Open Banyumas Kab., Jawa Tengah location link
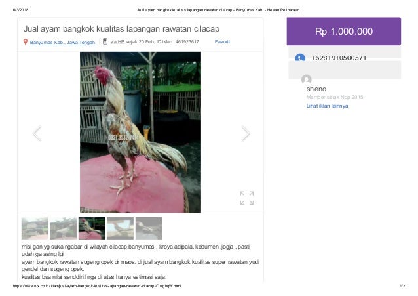The width and height of the screenshot is (418, 296). point(62,42)
